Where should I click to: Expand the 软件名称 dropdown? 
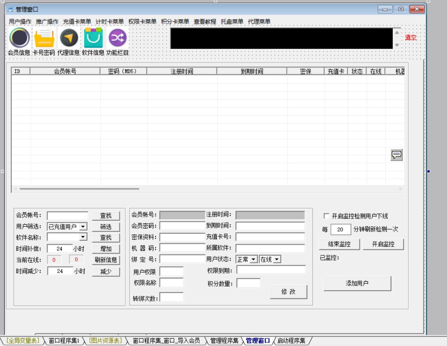tap(83, 237)
